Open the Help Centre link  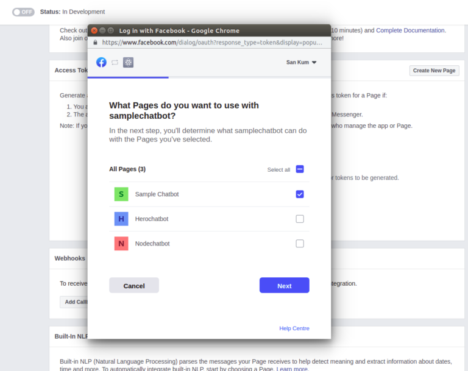(294, 328)
